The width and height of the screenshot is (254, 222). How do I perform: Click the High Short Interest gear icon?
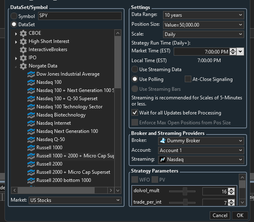click(23, 42)
